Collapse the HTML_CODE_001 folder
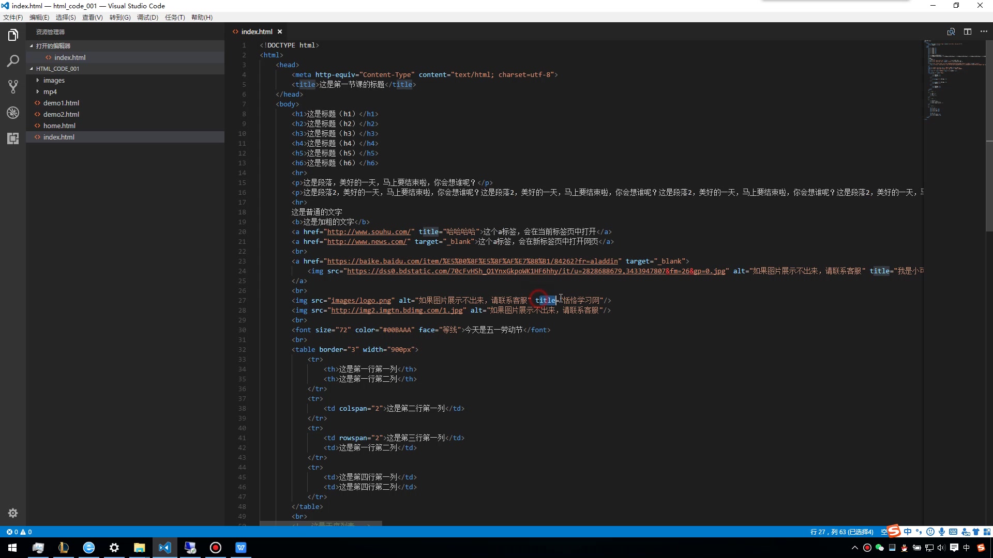Viewport: 993px width, 558px height. tap(58, 68)
